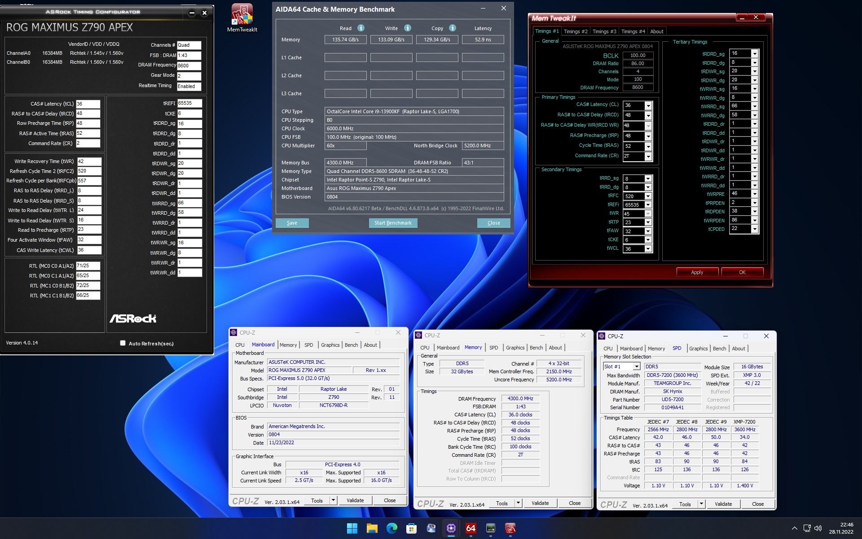The height and width of the screenshot is (539, 862).
Task: Minimize the AIDA64 benchmark window
Action: 483,9
